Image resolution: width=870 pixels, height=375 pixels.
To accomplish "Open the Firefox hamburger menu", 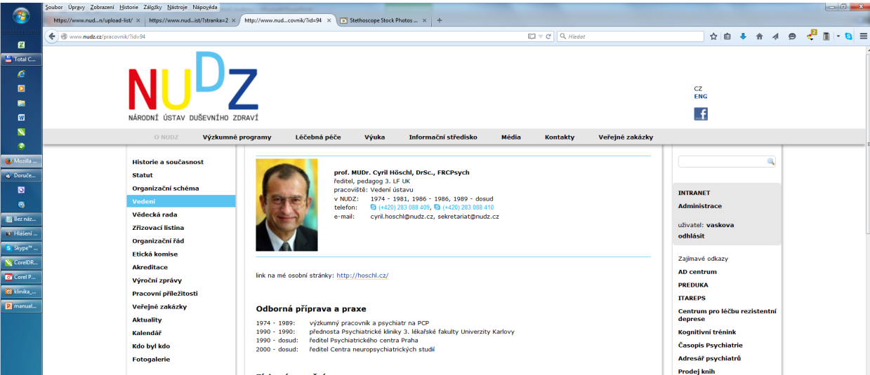I will (863, 36).
